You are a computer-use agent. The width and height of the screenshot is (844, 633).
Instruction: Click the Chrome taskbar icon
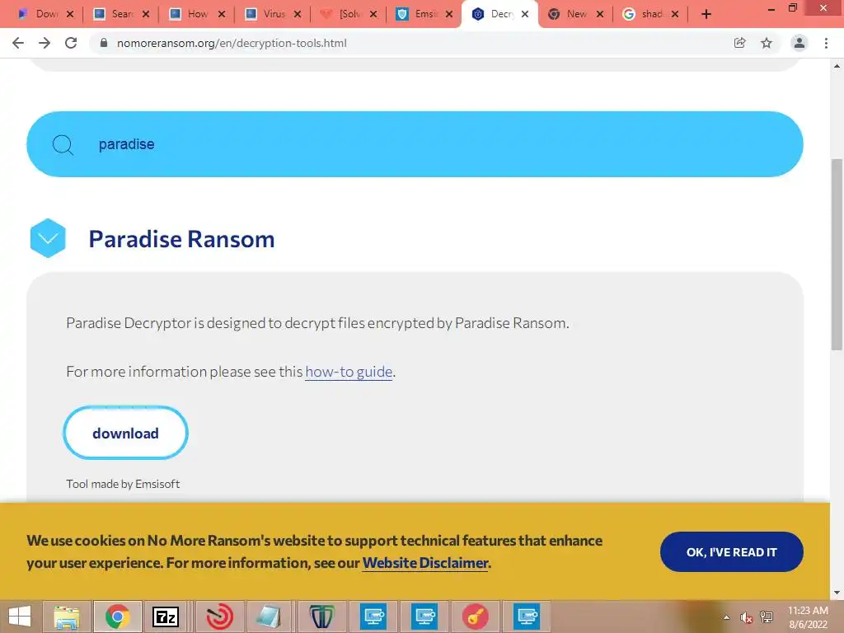(117, 617)
